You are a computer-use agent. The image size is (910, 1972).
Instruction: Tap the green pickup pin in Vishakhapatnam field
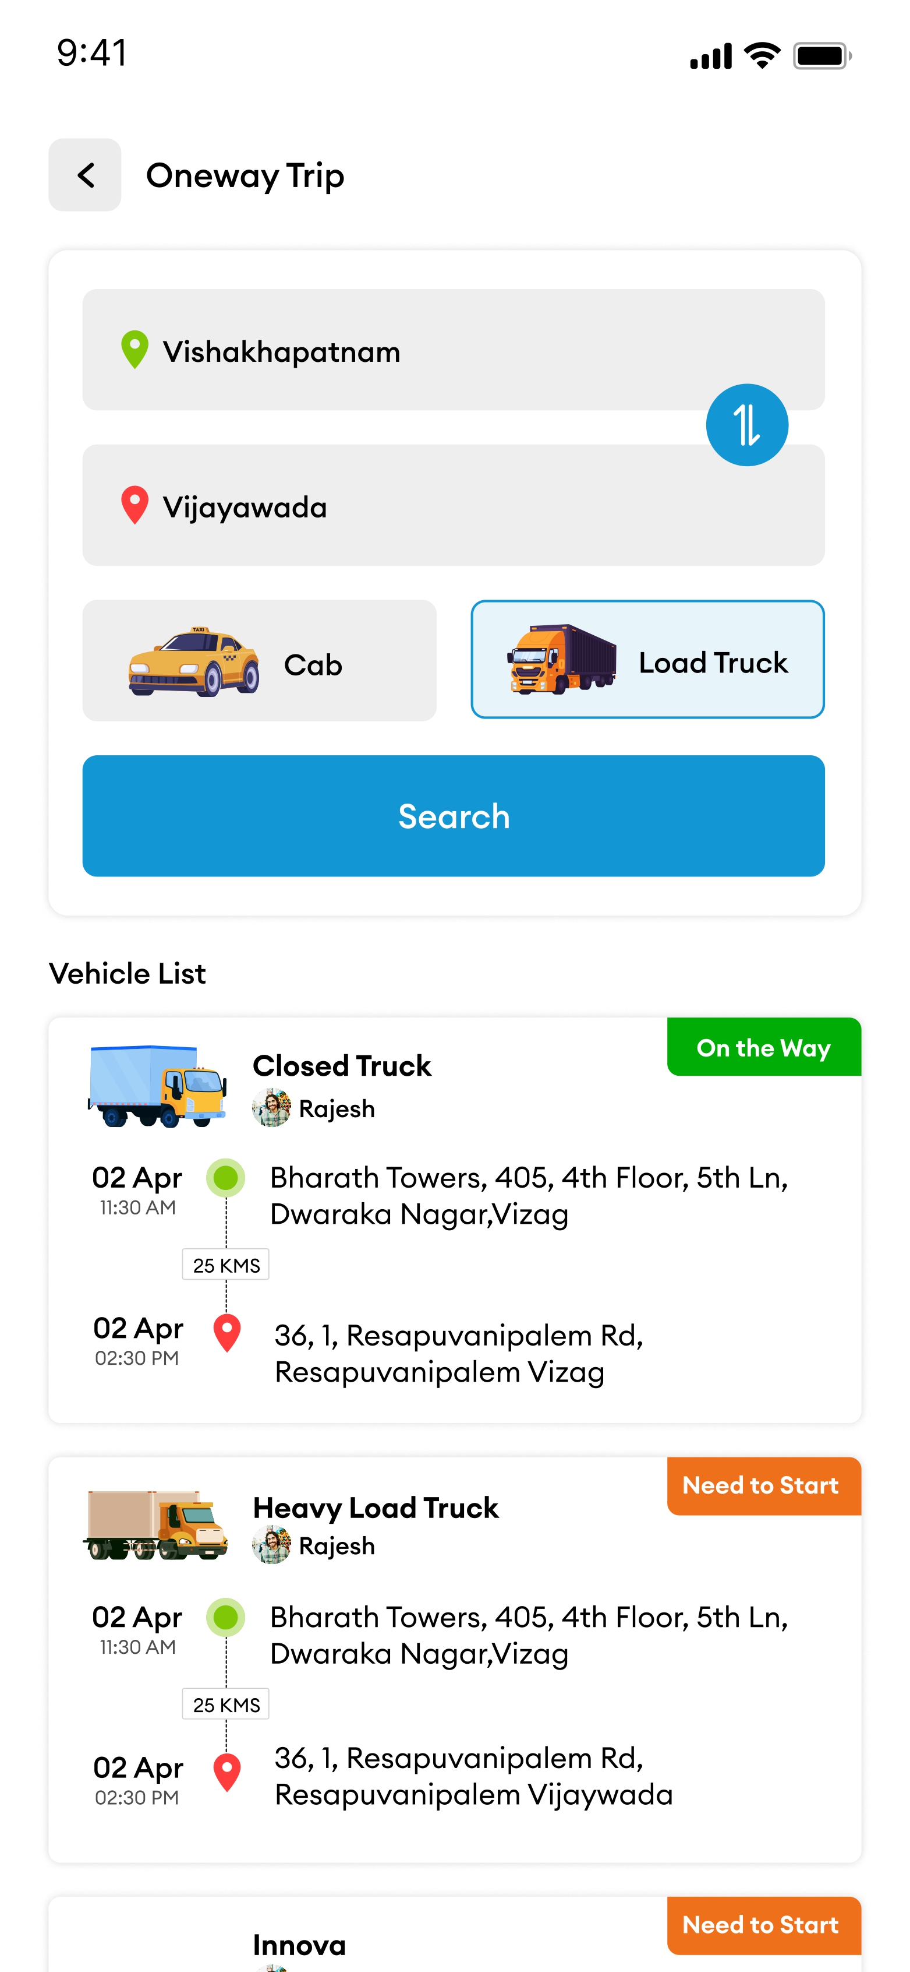point(134,350)
